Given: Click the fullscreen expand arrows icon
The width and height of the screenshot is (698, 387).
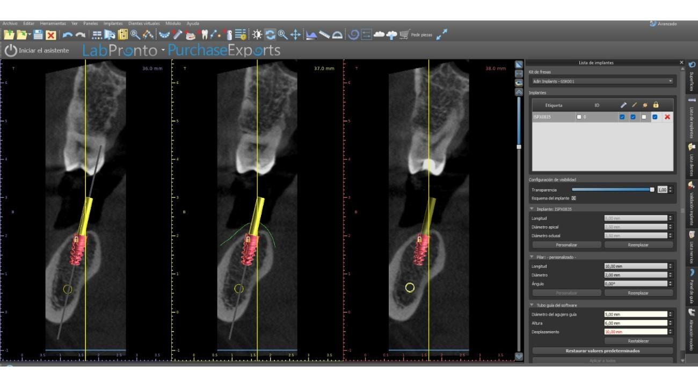Looking at the screenshot, I should [442, 34].
